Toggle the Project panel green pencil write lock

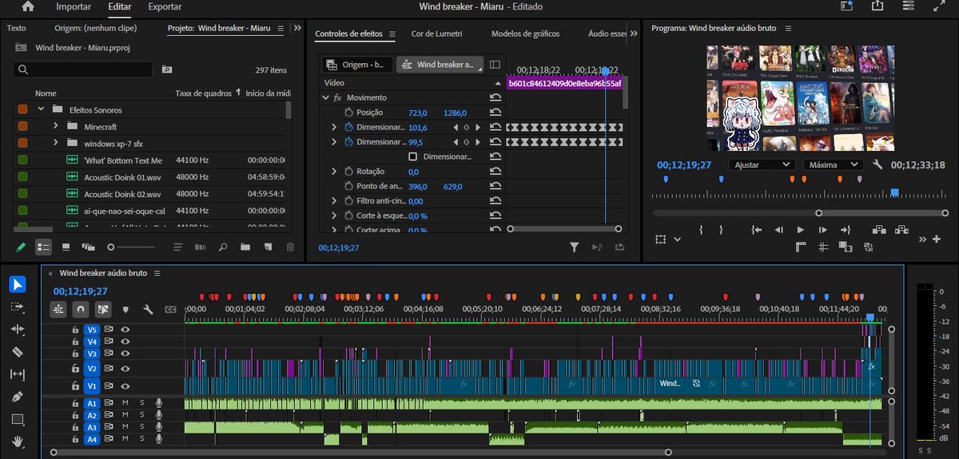(21, 247)
